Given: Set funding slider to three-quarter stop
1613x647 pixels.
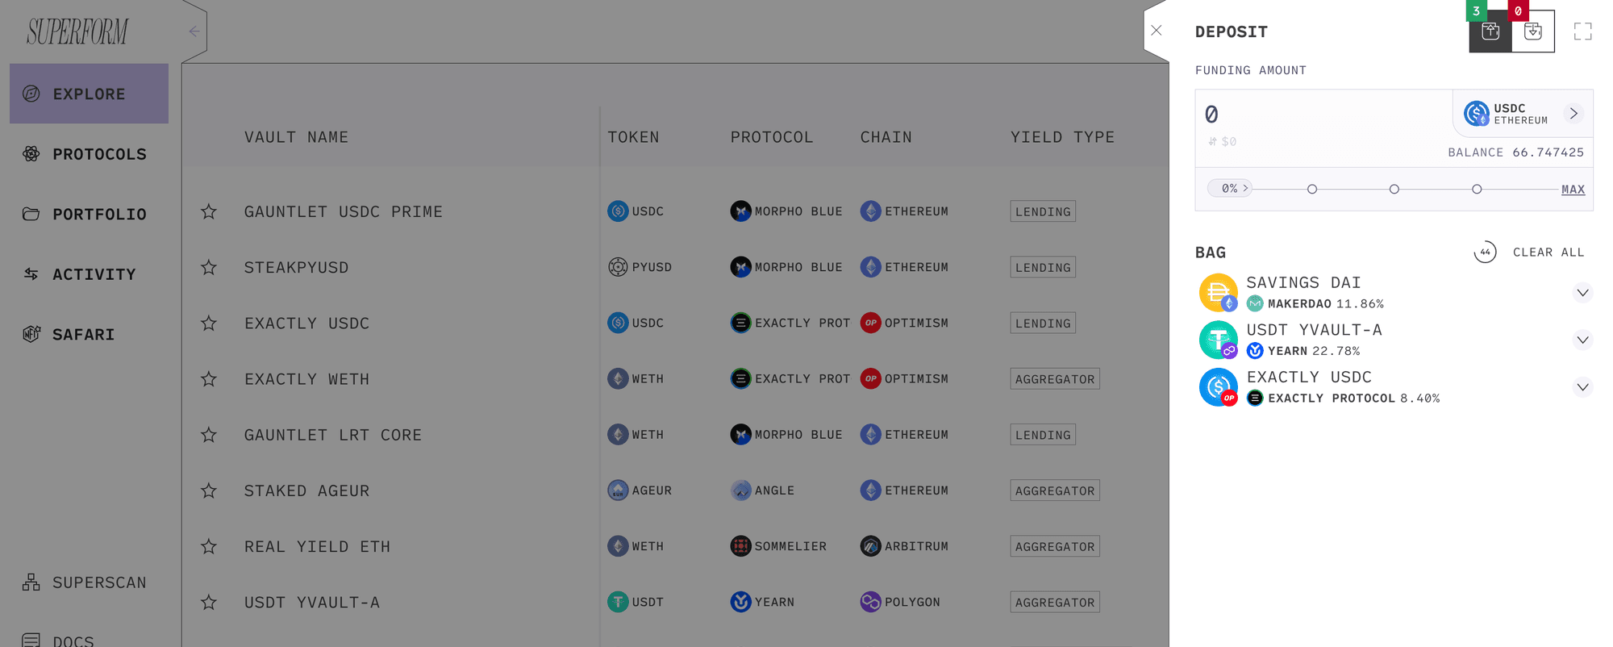Looking at the screenshot, I should click(1477, 189).
